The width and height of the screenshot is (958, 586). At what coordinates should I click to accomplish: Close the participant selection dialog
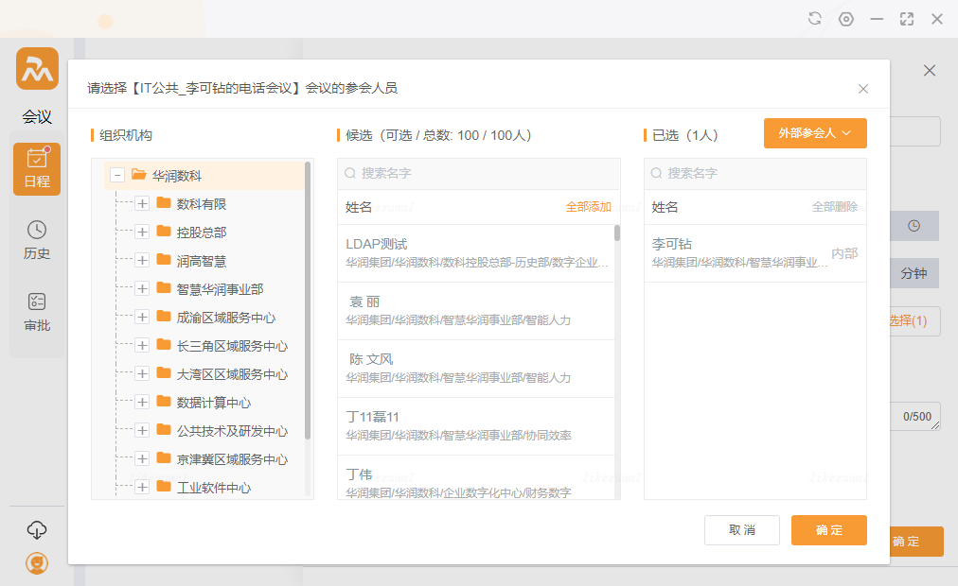click(x=862, y=89)
